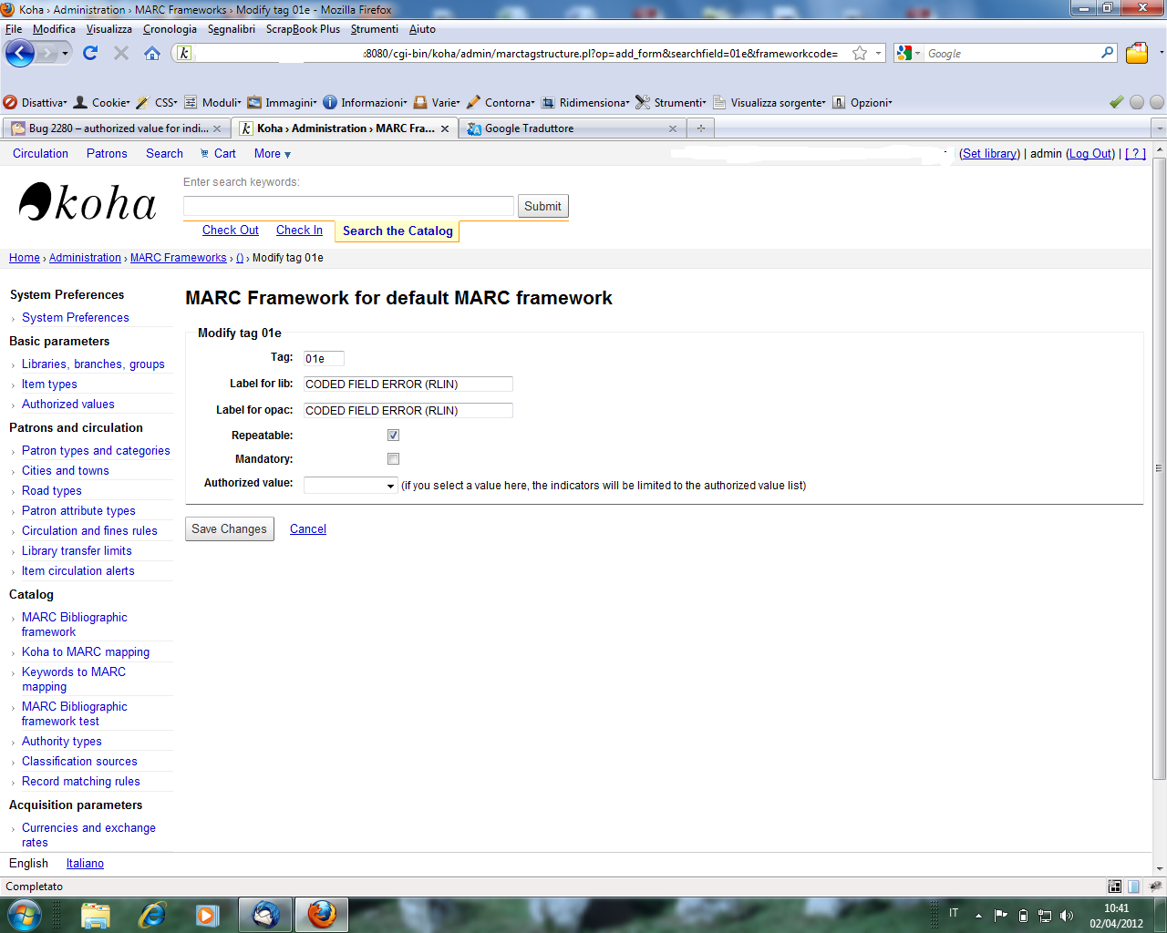Open the Disattiva developer toolbar dropdown
1167x933 pixels.
point(36,103)
